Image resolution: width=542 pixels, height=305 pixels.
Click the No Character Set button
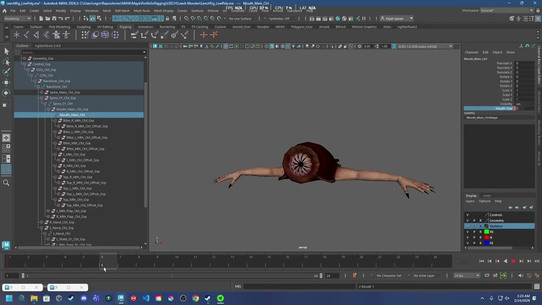click(x=389, y=276)
